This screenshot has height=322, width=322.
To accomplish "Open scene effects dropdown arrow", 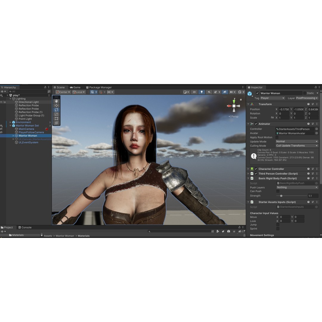I will [219, 92].
